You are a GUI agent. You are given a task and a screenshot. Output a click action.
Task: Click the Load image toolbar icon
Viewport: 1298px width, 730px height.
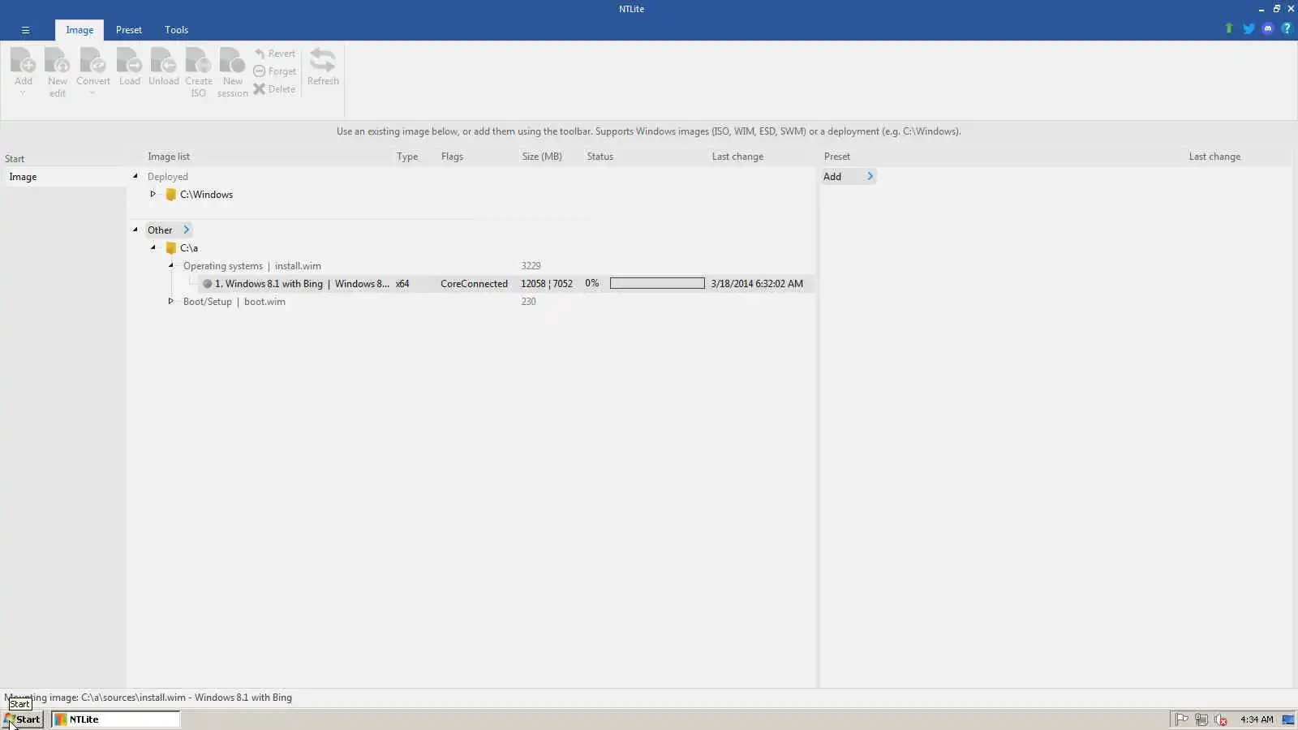129,61
